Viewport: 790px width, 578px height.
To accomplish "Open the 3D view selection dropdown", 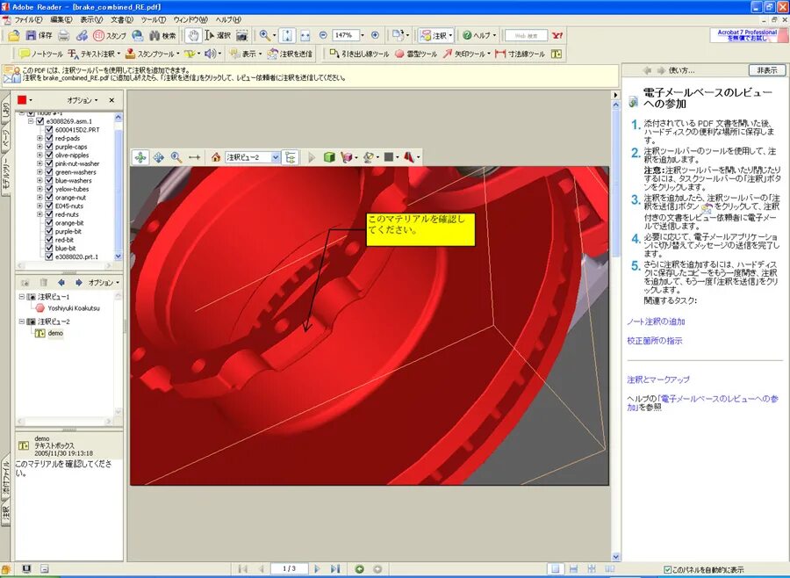I will point(276,157).
